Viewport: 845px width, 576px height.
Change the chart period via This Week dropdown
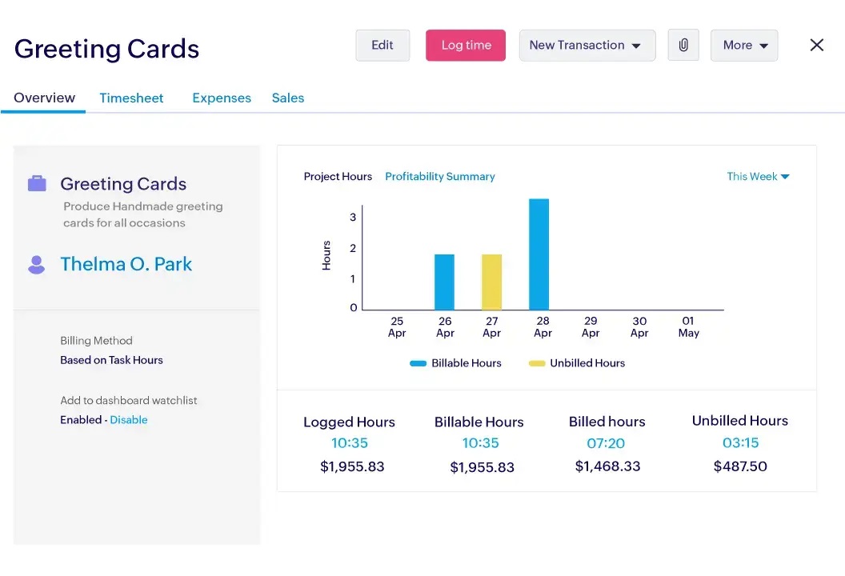point(757,177)
